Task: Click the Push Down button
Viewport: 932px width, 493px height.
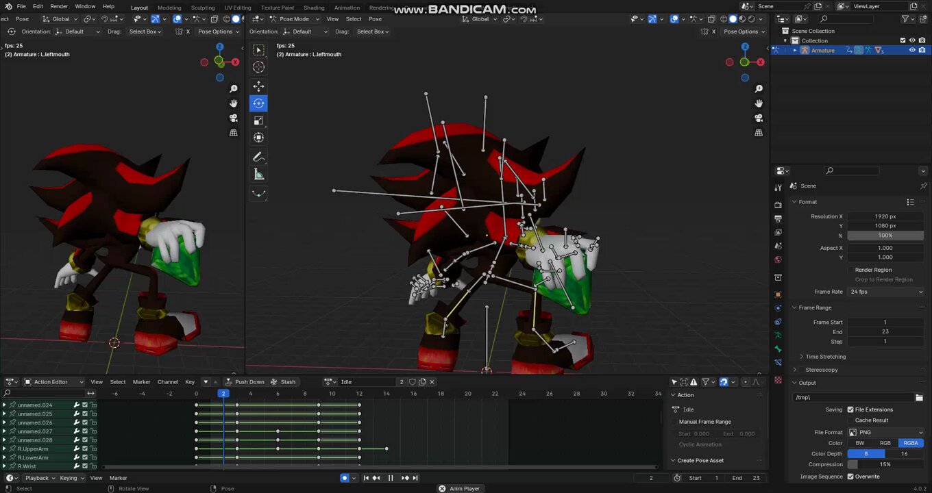Action: [x=245, y=382]
